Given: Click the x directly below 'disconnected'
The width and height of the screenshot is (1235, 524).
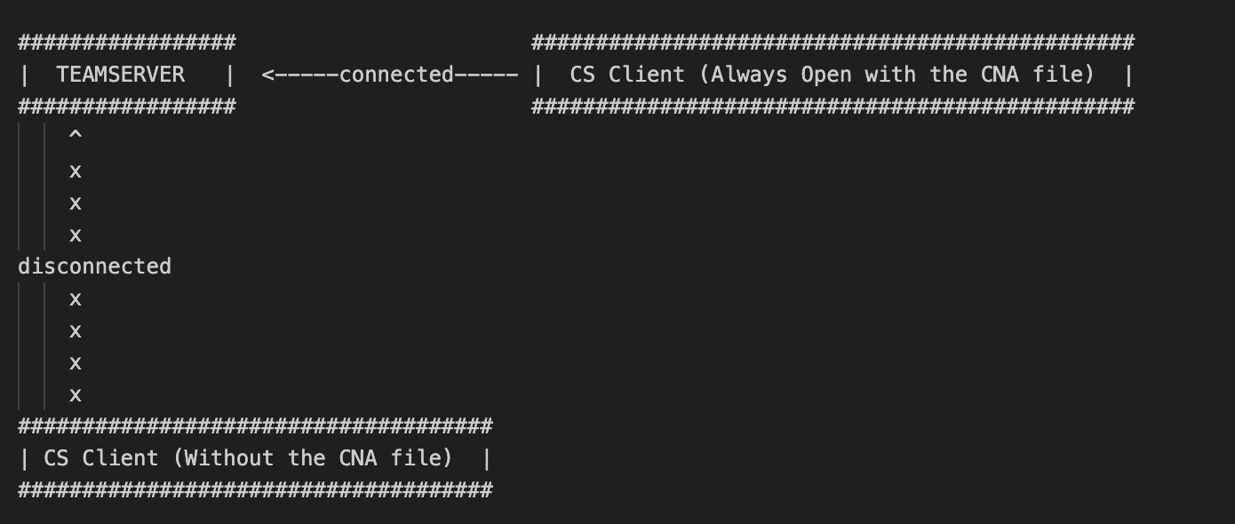Looking at the screenshot, I should (x=76, y=298).
